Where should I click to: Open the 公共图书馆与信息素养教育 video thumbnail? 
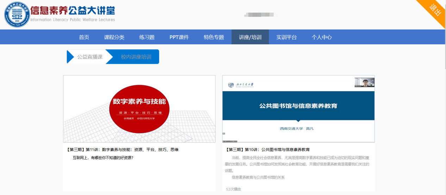point(298,108)
